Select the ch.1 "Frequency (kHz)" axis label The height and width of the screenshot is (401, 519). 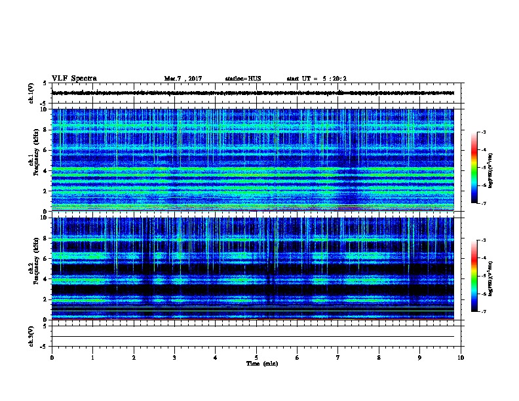point(37,152)
